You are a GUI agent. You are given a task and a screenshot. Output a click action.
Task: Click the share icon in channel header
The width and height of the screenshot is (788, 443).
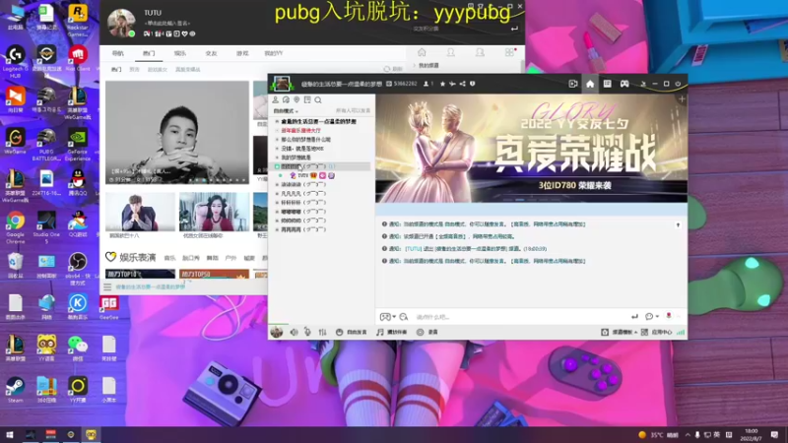tap(462, 84)
